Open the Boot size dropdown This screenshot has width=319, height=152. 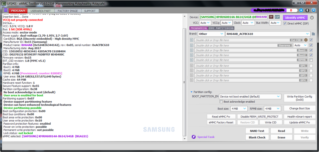tap(239, 108)
